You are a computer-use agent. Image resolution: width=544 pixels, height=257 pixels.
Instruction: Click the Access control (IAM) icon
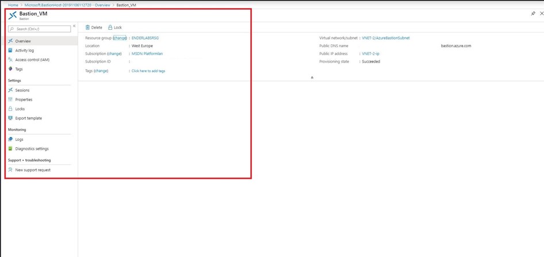tap(10, 60)
